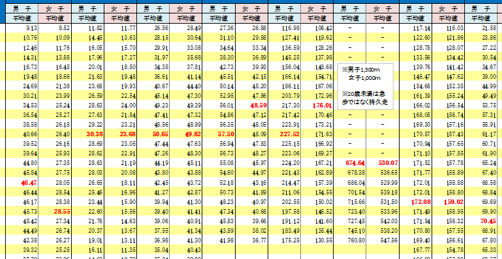Click the cell 26.88
The height and width of the screenshot is (259, 502).
point(259,28)
